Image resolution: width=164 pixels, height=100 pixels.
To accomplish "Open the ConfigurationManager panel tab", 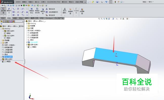I will (x=8, y=22).
